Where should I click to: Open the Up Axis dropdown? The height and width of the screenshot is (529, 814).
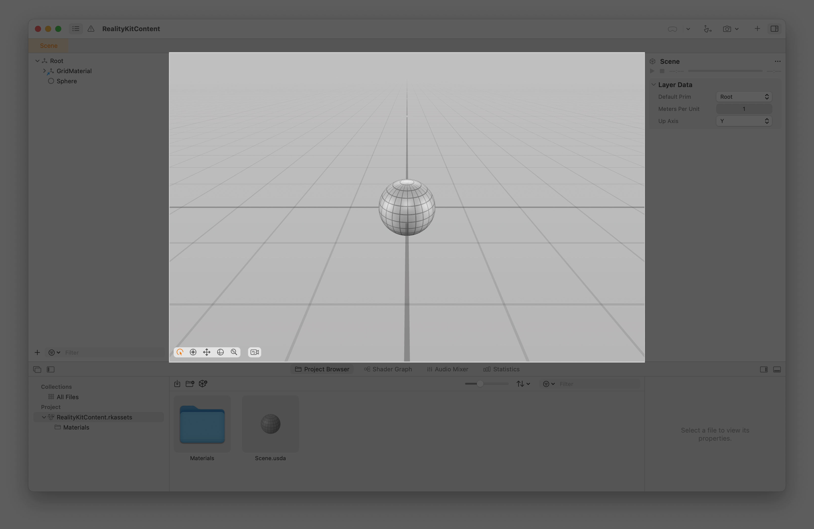pos(744,121)
